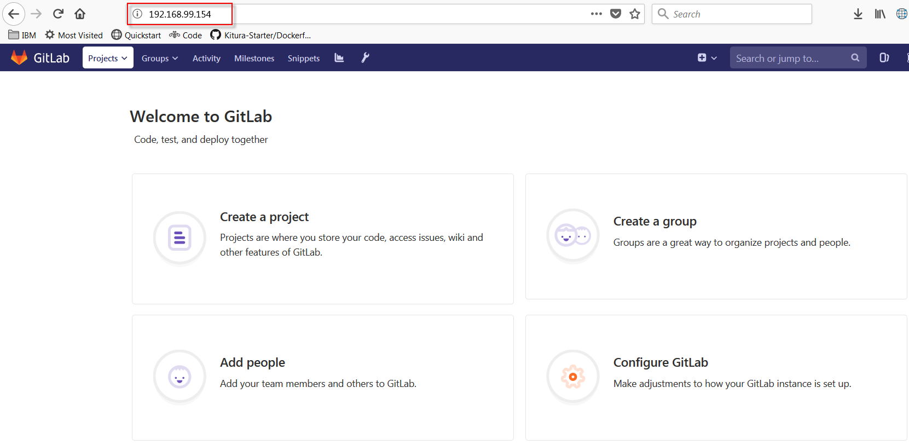Viewport: 909px width, 445px height.
Task: Bookmark this page with the star icon
Action: (x=635, y=14)
